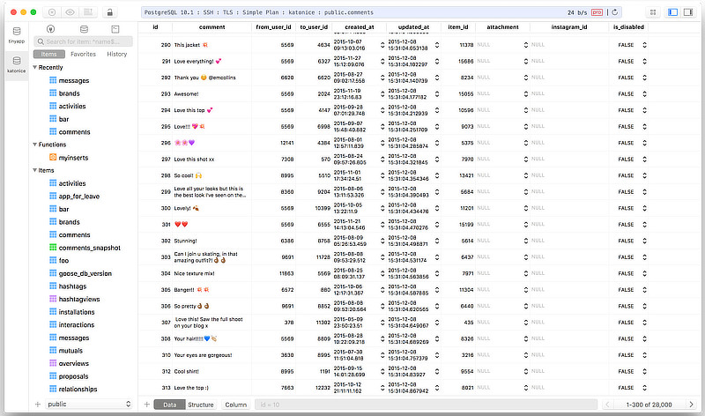Switch to the Structure tab
705x416 pixels.
click(201, 405)
